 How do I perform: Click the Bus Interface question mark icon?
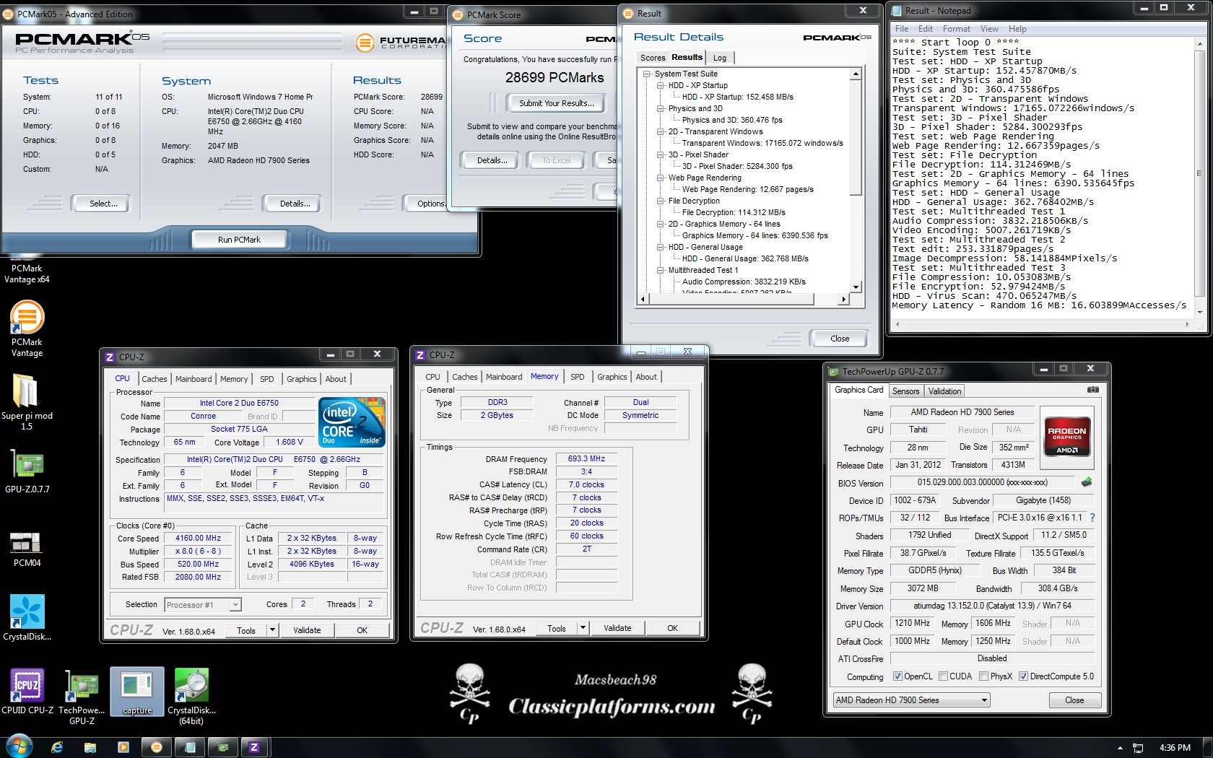[1092, 518]
